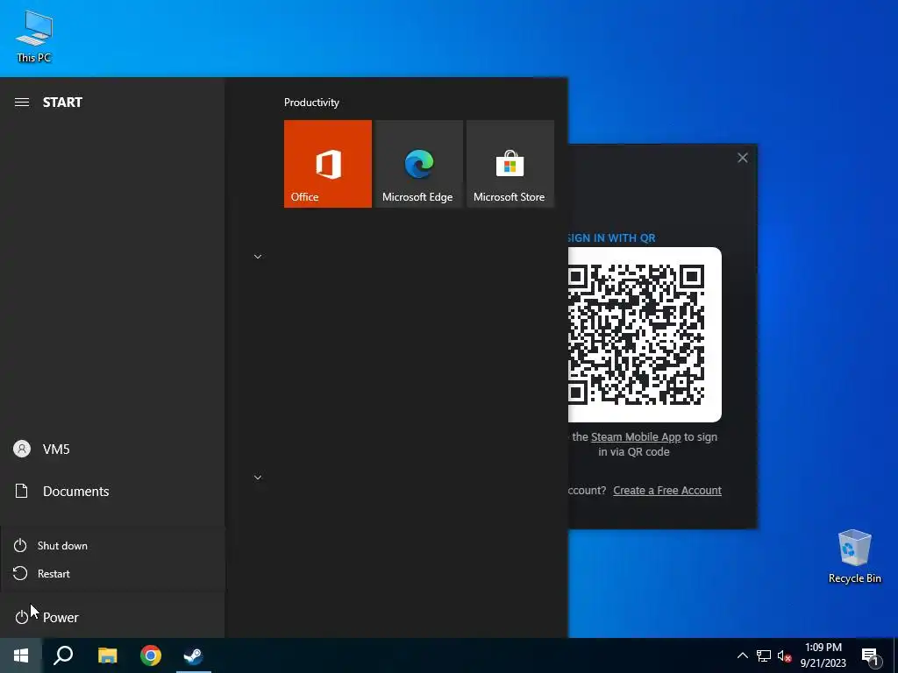Click the Steam QR code image

pos(645,335)
